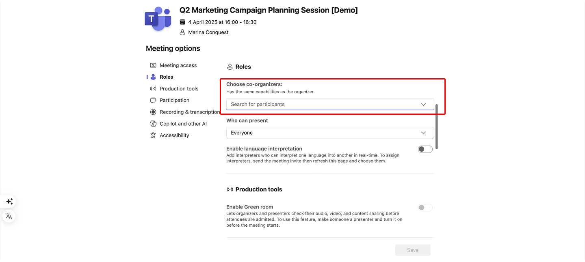585x262 pixels.
Task: Click the Copilot sparkle icon at bottom left
Action: click(x=9, y=202)
